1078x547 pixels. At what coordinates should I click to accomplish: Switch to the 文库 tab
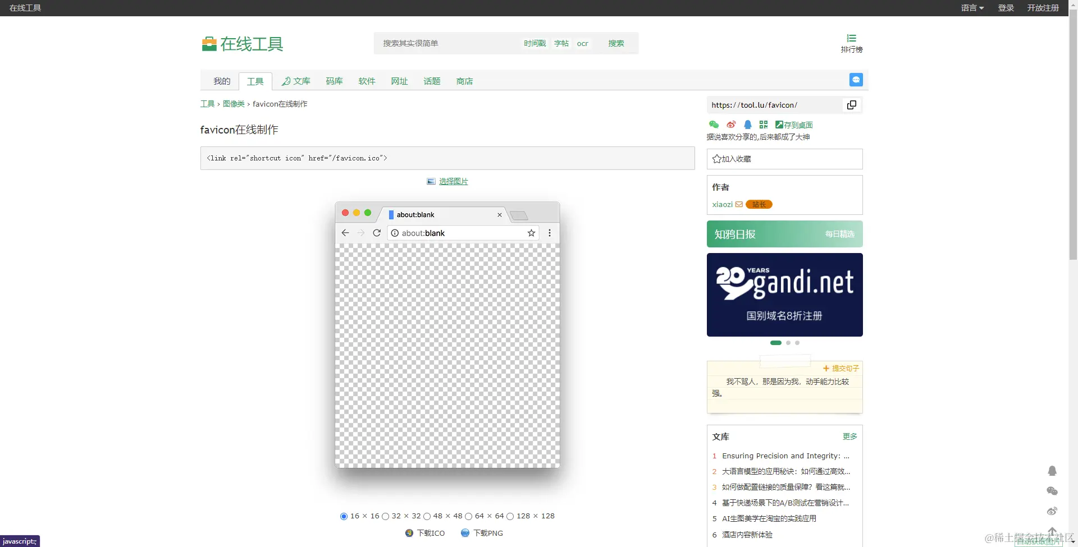click(x=296, y=81)
